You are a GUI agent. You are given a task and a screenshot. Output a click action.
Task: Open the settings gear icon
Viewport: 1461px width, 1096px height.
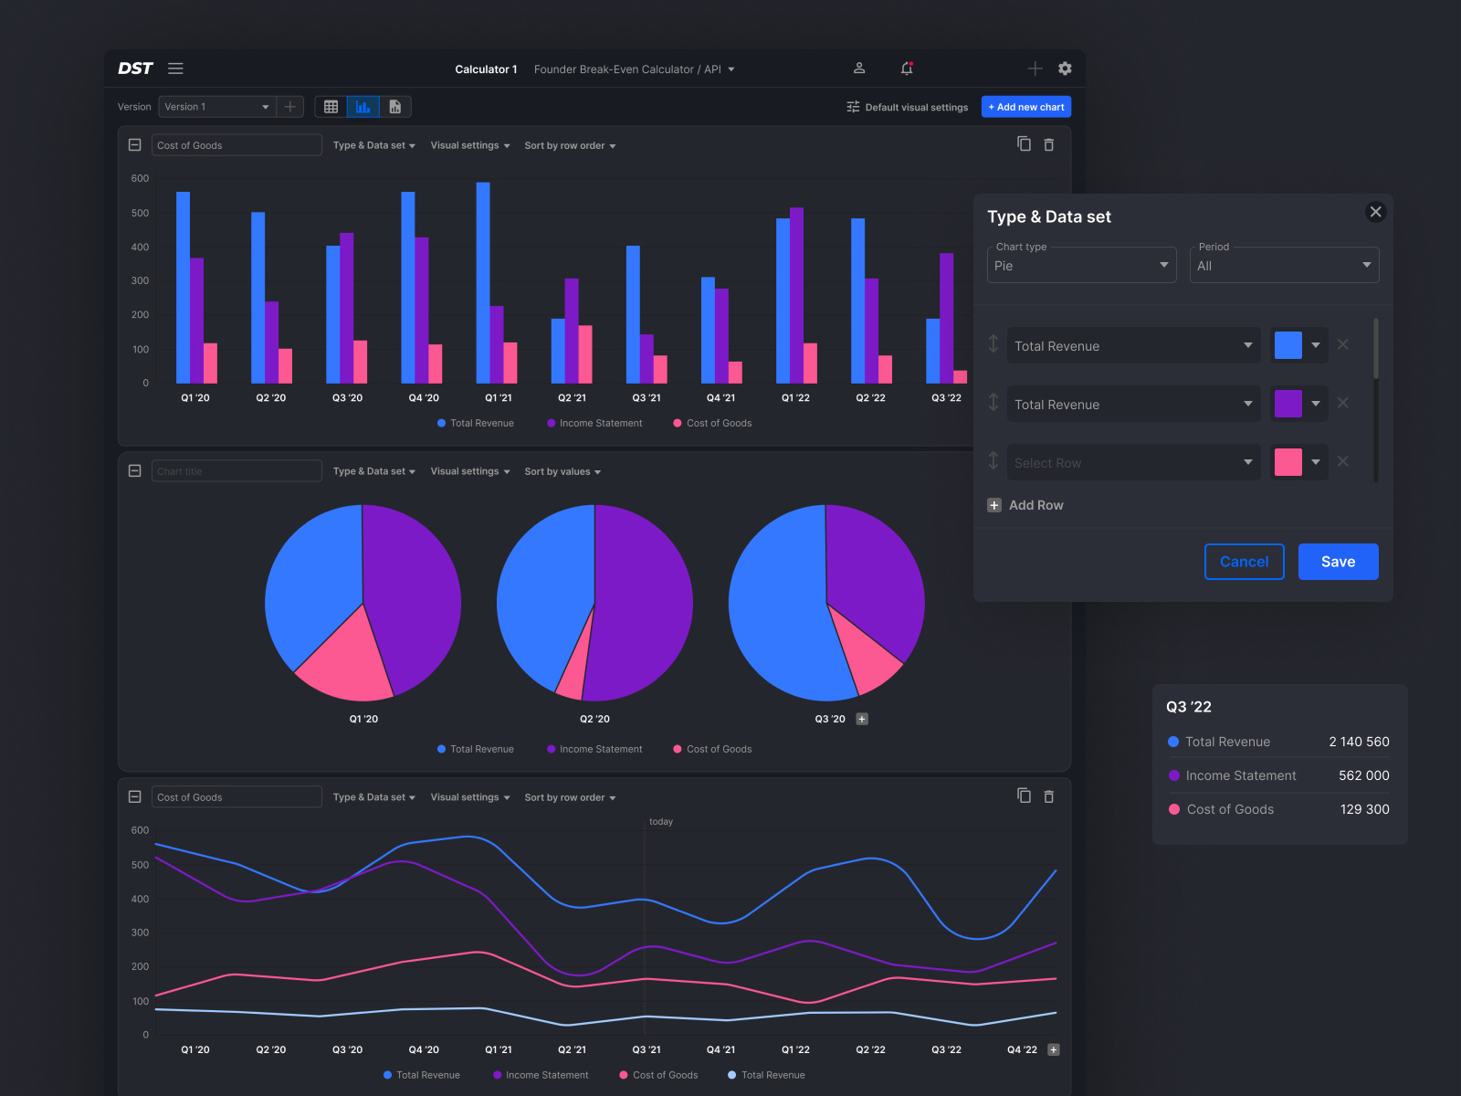(1065, 68)
